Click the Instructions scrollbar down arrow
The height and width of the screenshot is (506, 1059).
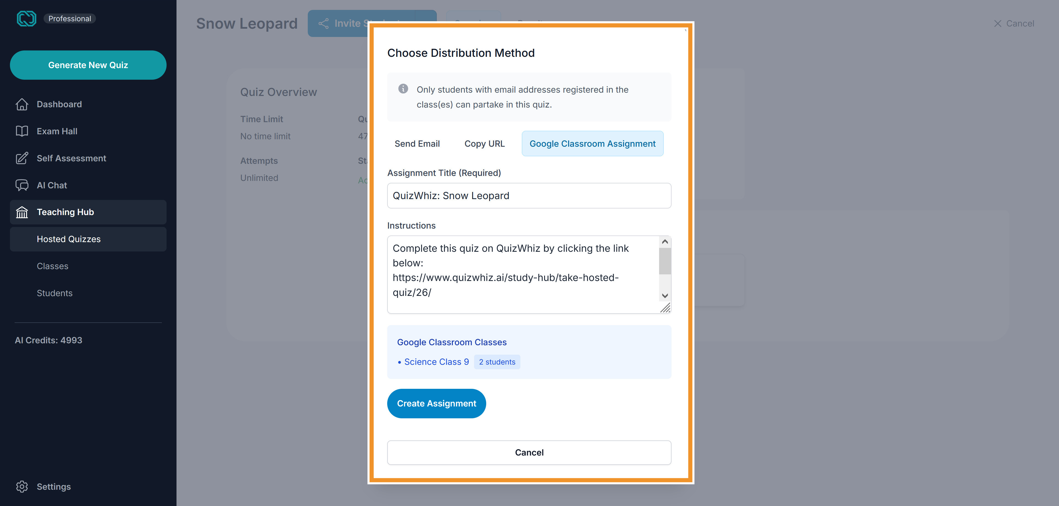665,296
